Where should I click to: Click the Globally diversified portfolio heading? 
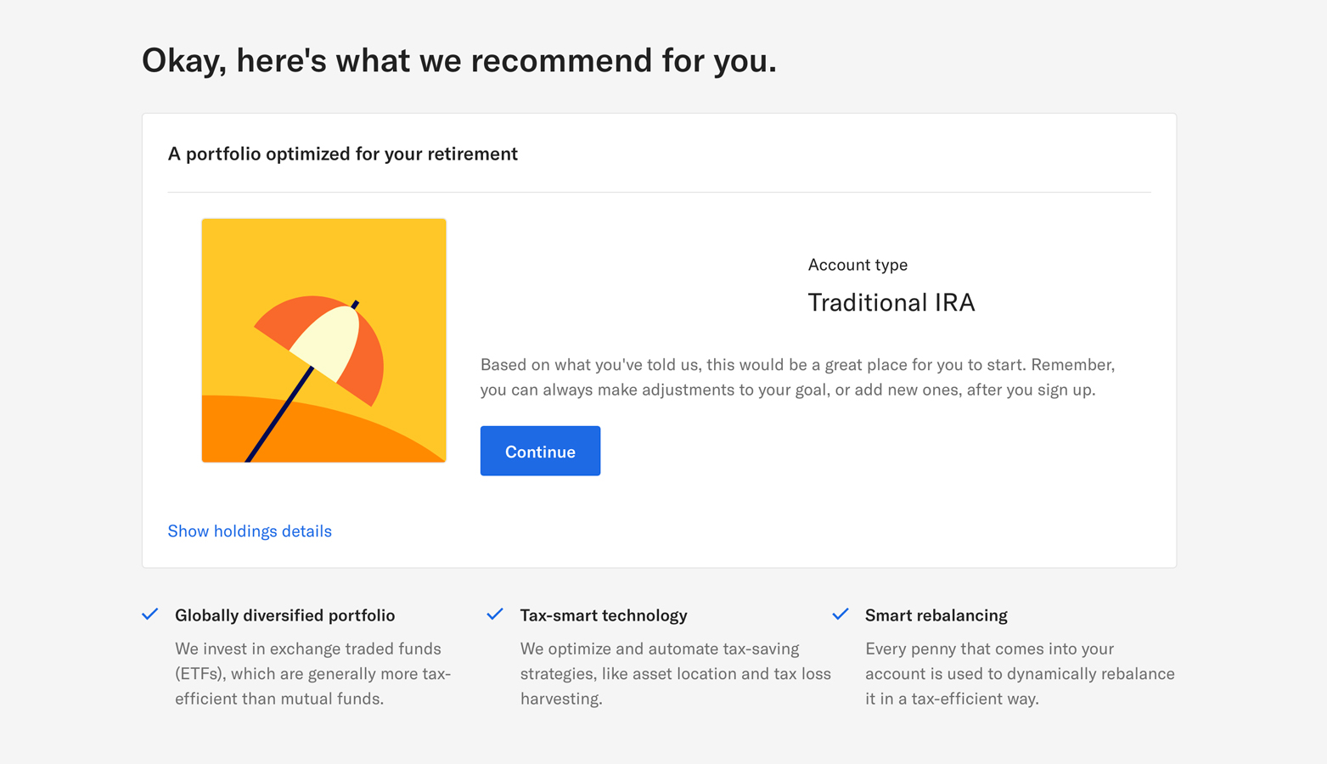pyautogui.click(x=284, y=615)
